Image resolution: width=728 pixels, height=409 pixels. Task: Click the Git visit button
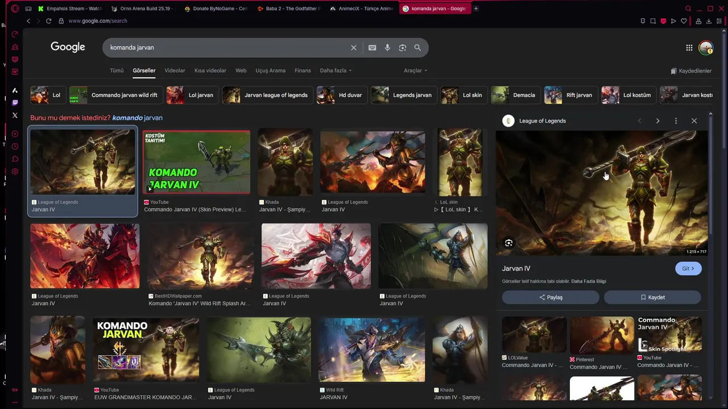[x=688, y=269]
